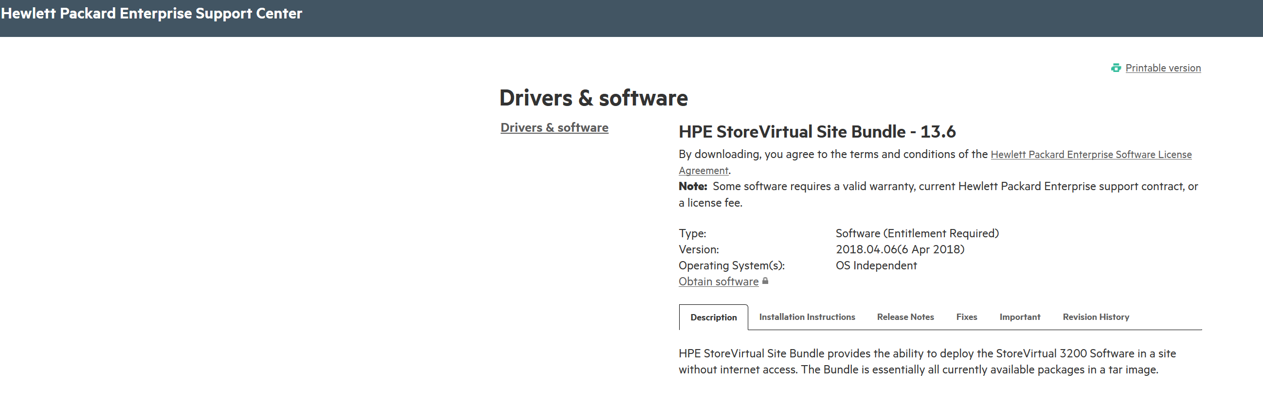Open the Revision History tab
Viewport: 1263px width, 405px height.
click(1096, 317)
